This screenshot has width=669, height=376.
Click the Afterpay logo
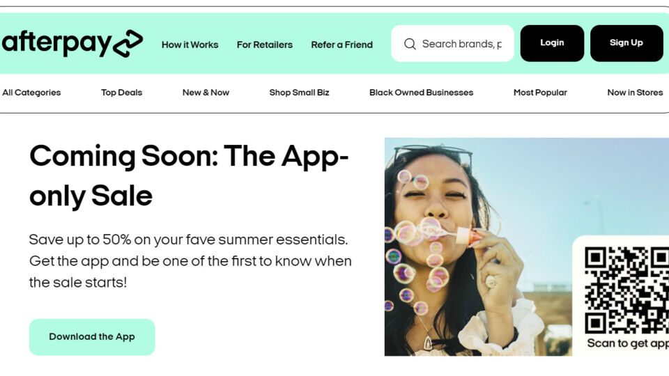72,43
